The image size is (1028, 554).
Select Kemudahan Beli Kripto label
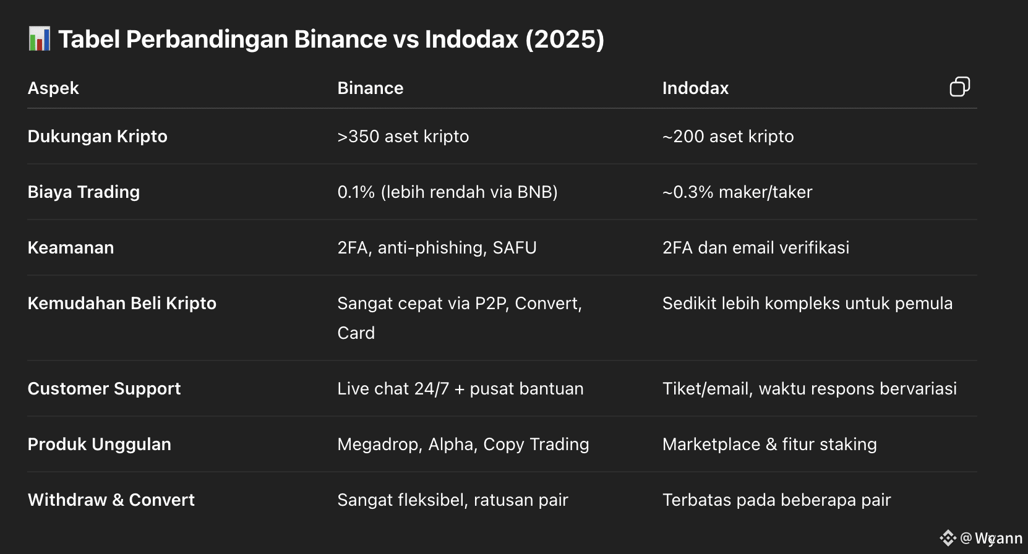pyautogui.click(x=122, y=303)
